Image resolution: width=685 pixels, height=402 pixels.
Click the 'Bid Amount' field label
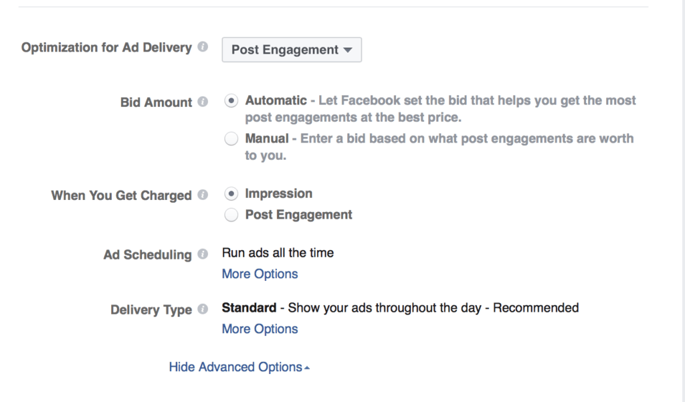click(156, 102)
